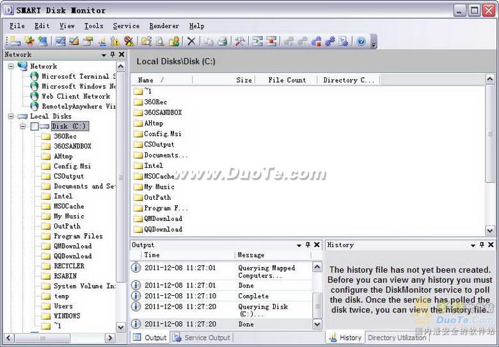Image resolution: width=499 pixels, height=347 pixels.
Task: Select 360SANDBOX in the file list
Action: [162, 113]
